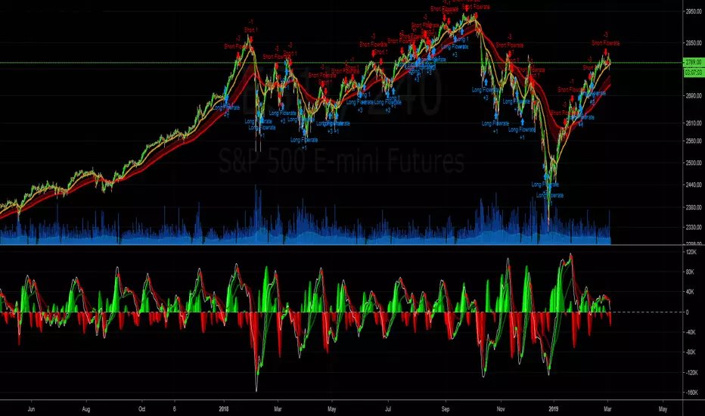
Task: Click the 120K indicator scale label
Action: [x=691, y=253]
